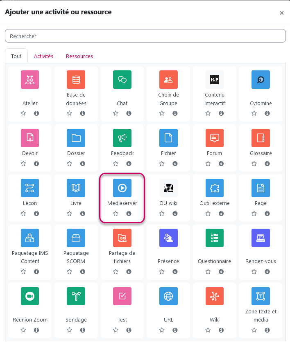Switch to the Activités tab
The width and height of the screenshot is (290, 342).
pyautogui.click(x=43, y=56)
